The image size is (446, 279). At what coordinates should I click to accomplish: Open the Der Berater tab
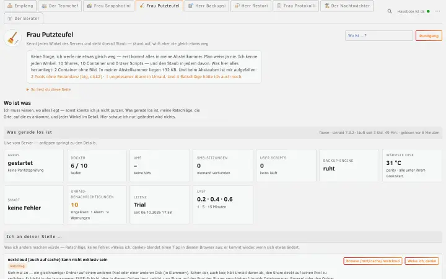(24, 18)
